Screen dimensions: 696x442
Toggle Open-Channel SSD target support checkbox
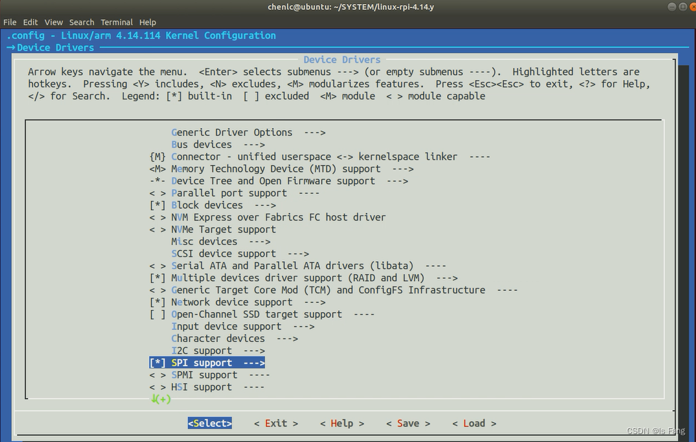click(x=158, y=315)
